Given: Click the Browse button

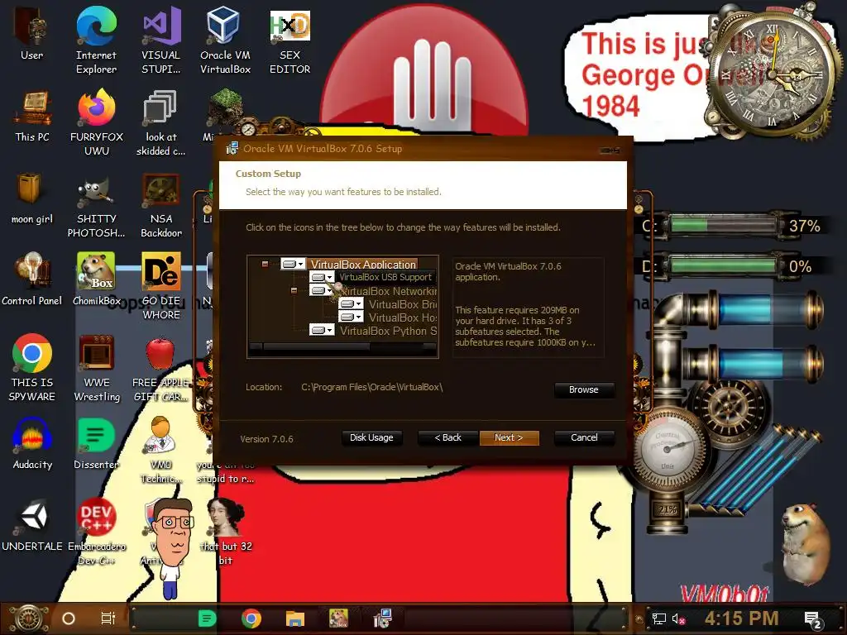Looking at the screenshot, I should pyautogui.click(x=584, y=390).
